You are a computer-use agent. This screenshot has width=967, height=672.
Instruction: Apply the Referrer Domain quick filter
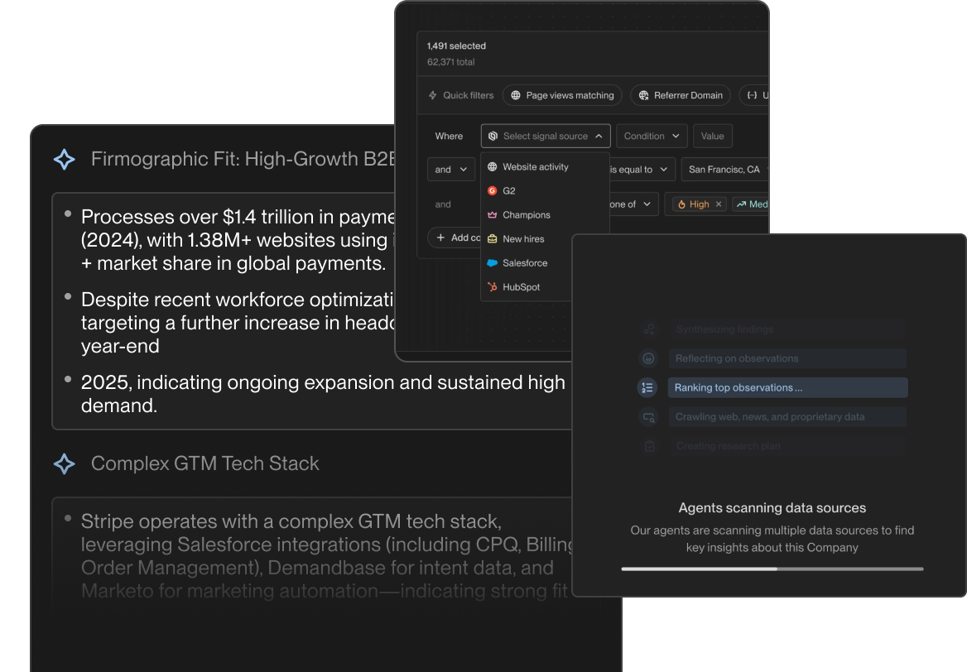coord(681,95)
